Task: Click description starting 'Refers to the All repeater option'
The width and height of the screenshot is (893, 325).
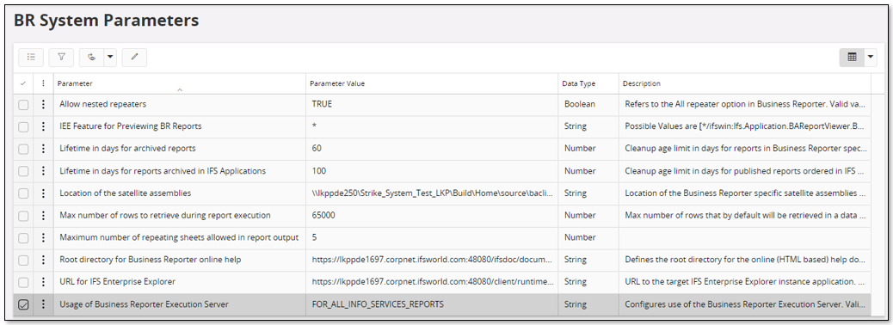Action: click(745, 105)
